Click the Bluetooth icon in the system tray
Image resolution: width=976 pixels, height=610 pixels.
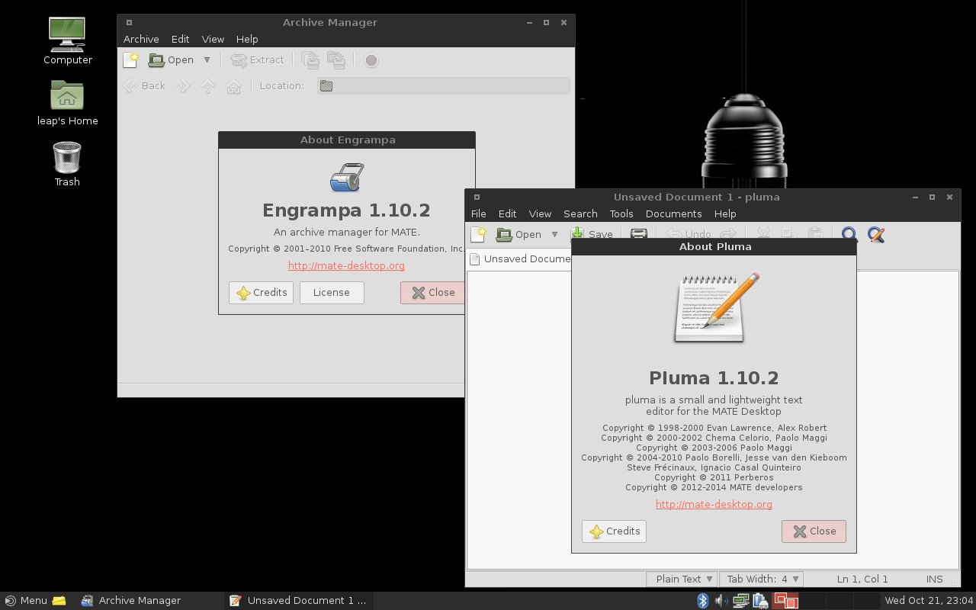click(x=703, y=601)
